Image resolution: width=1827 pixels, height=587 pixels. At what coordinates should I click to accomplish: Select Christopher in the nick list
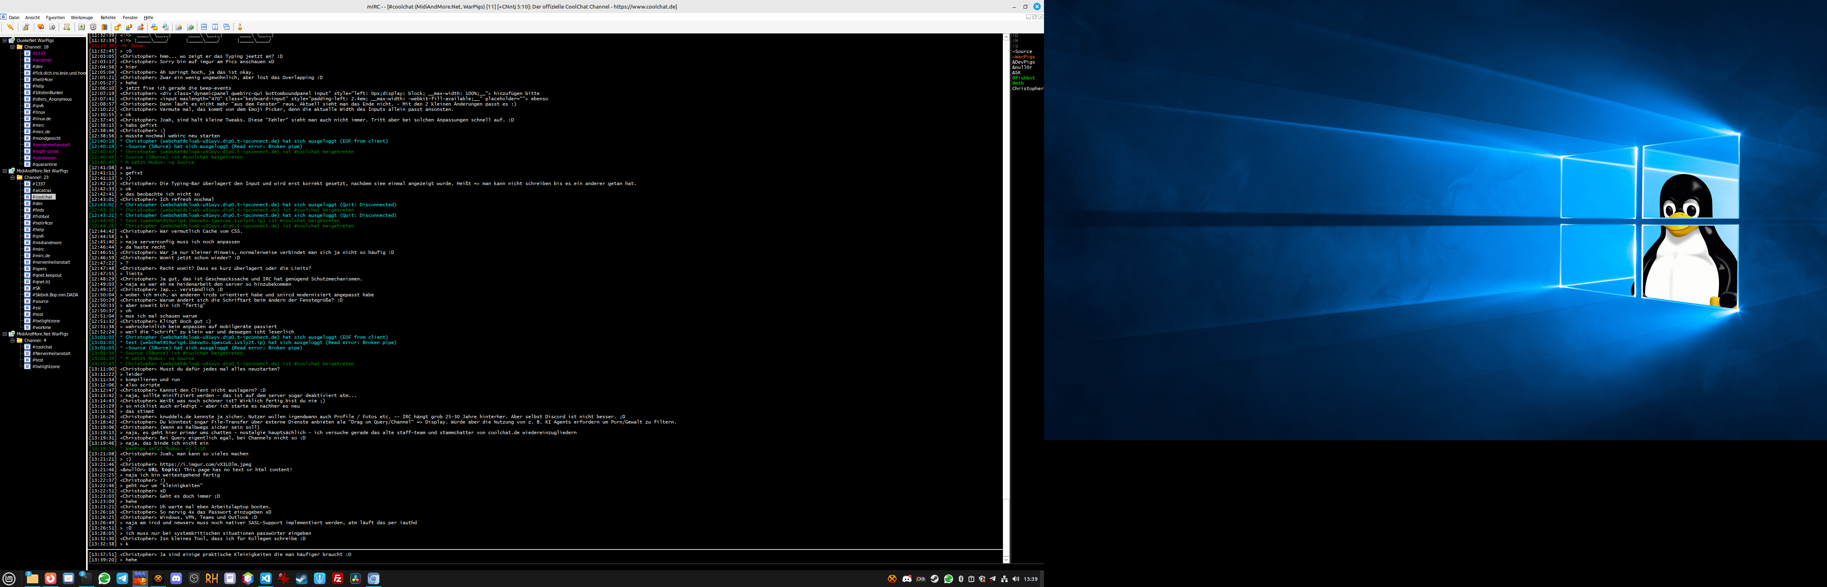pos(1026,88)
